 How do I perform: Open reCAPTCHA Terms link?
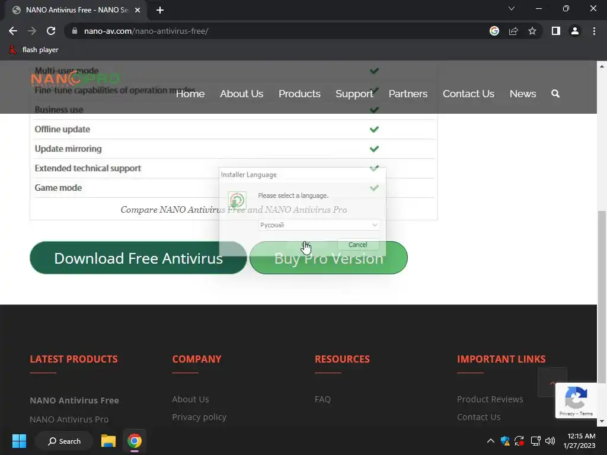click(586, 414)
